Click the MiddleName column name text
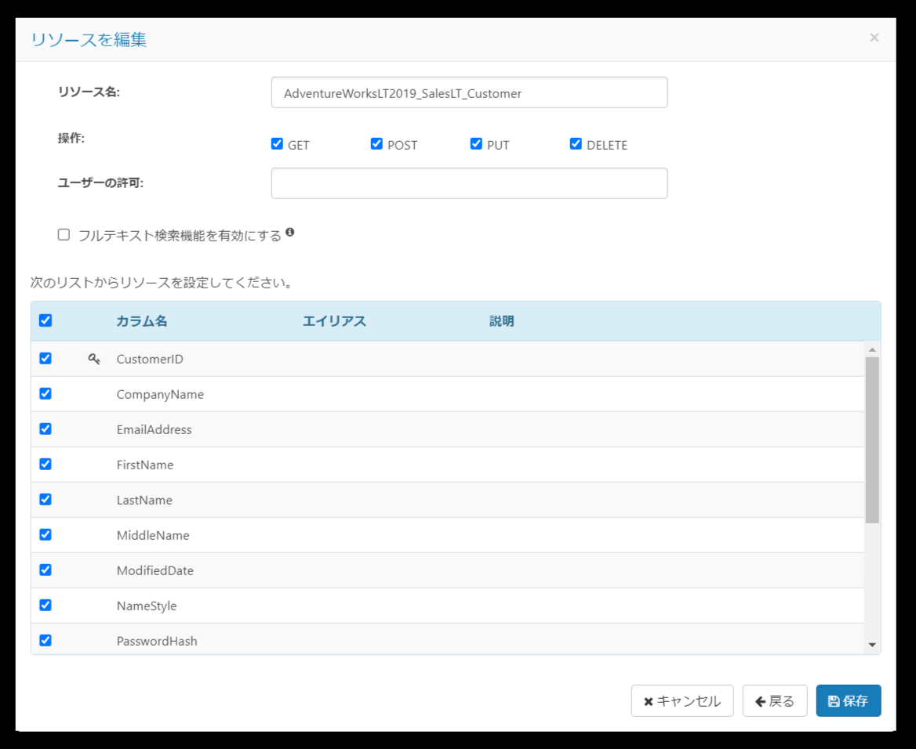This screenshot has height=749, width=916. pos(153,535)
